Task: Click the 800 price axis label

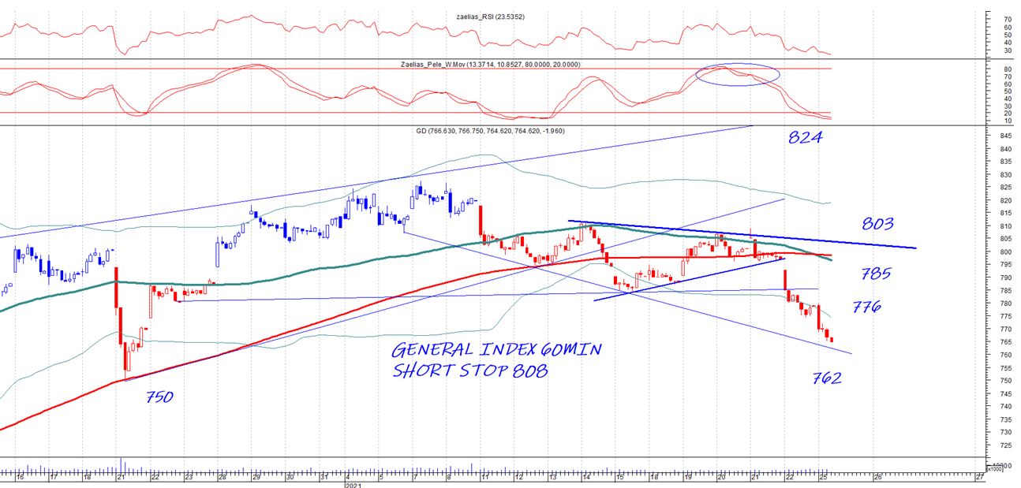Action: 1005,252
